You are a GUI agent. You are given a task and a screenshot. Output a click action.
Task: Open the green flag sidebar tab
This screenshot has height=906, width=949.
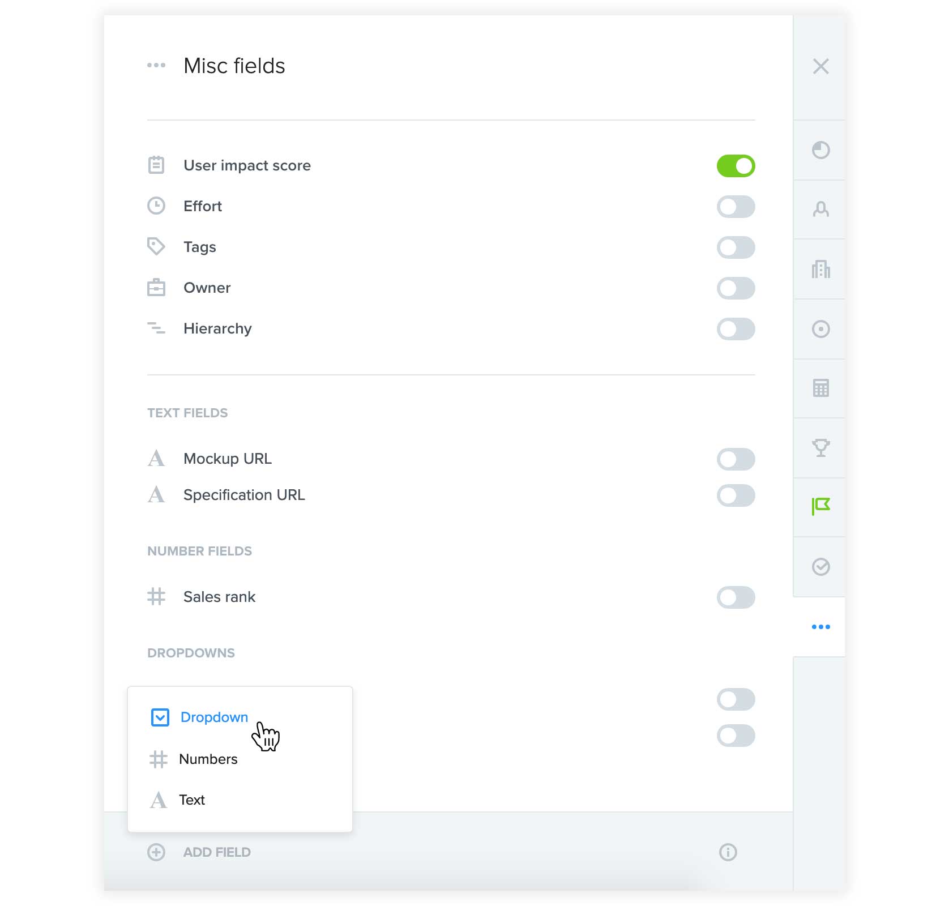(x=820, y=506)
